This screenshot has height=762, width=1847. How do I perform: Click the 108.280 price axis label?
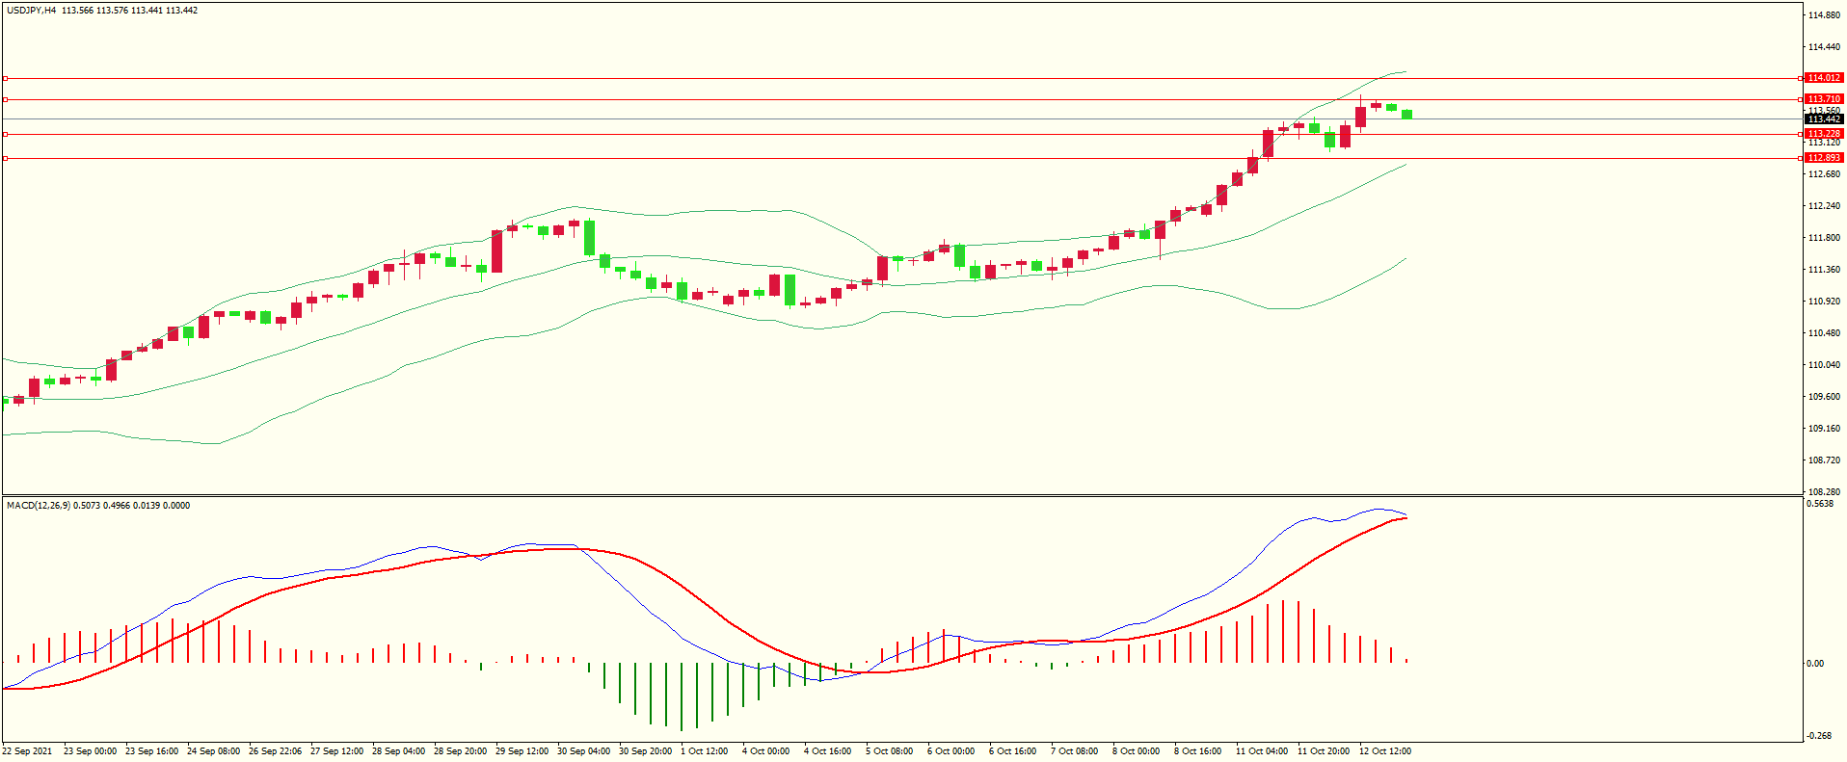pos(1825,492)
